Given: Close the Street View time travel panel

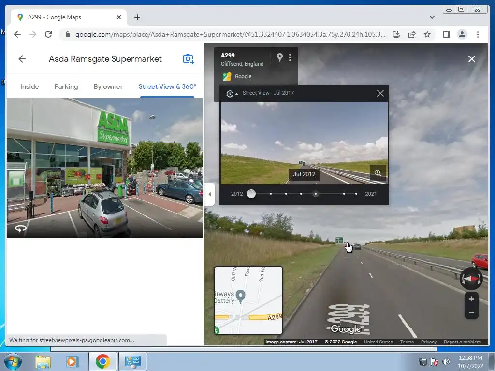Looking at the screenshot, I should [x=380, y=93].
